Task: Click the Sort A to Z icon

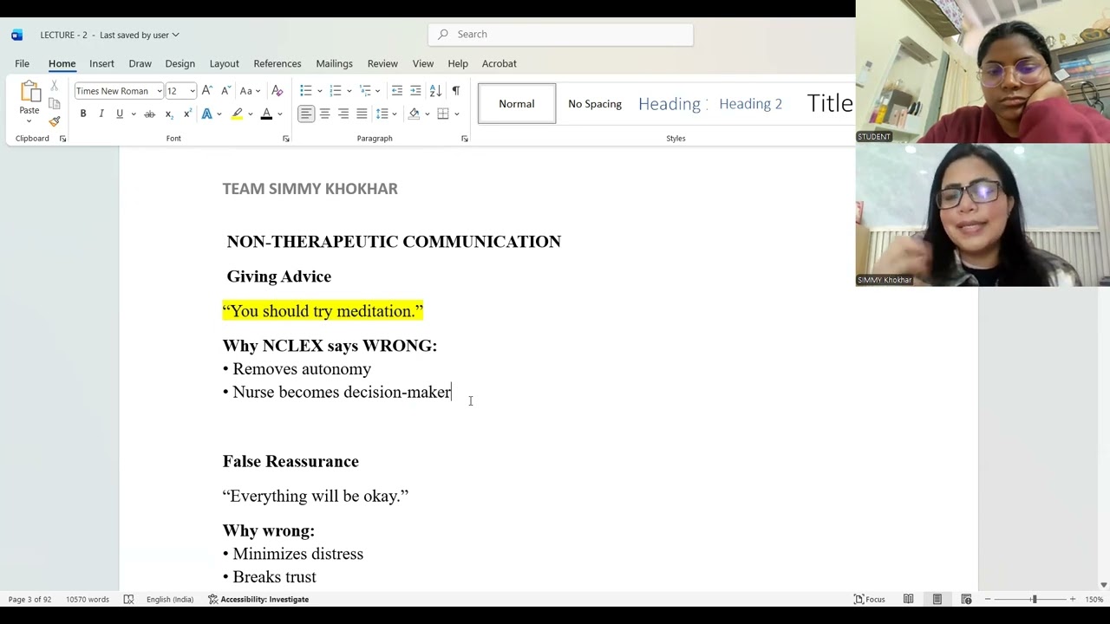Action: tap(435, 90)
